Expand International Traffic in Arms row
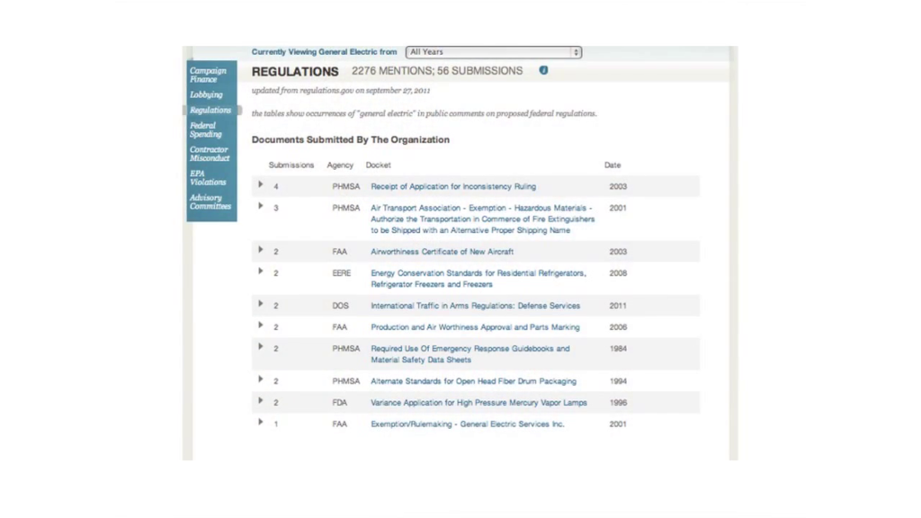The width and height of the screenshot is (921, 518). pyautogui.click(x=261, y=304)
